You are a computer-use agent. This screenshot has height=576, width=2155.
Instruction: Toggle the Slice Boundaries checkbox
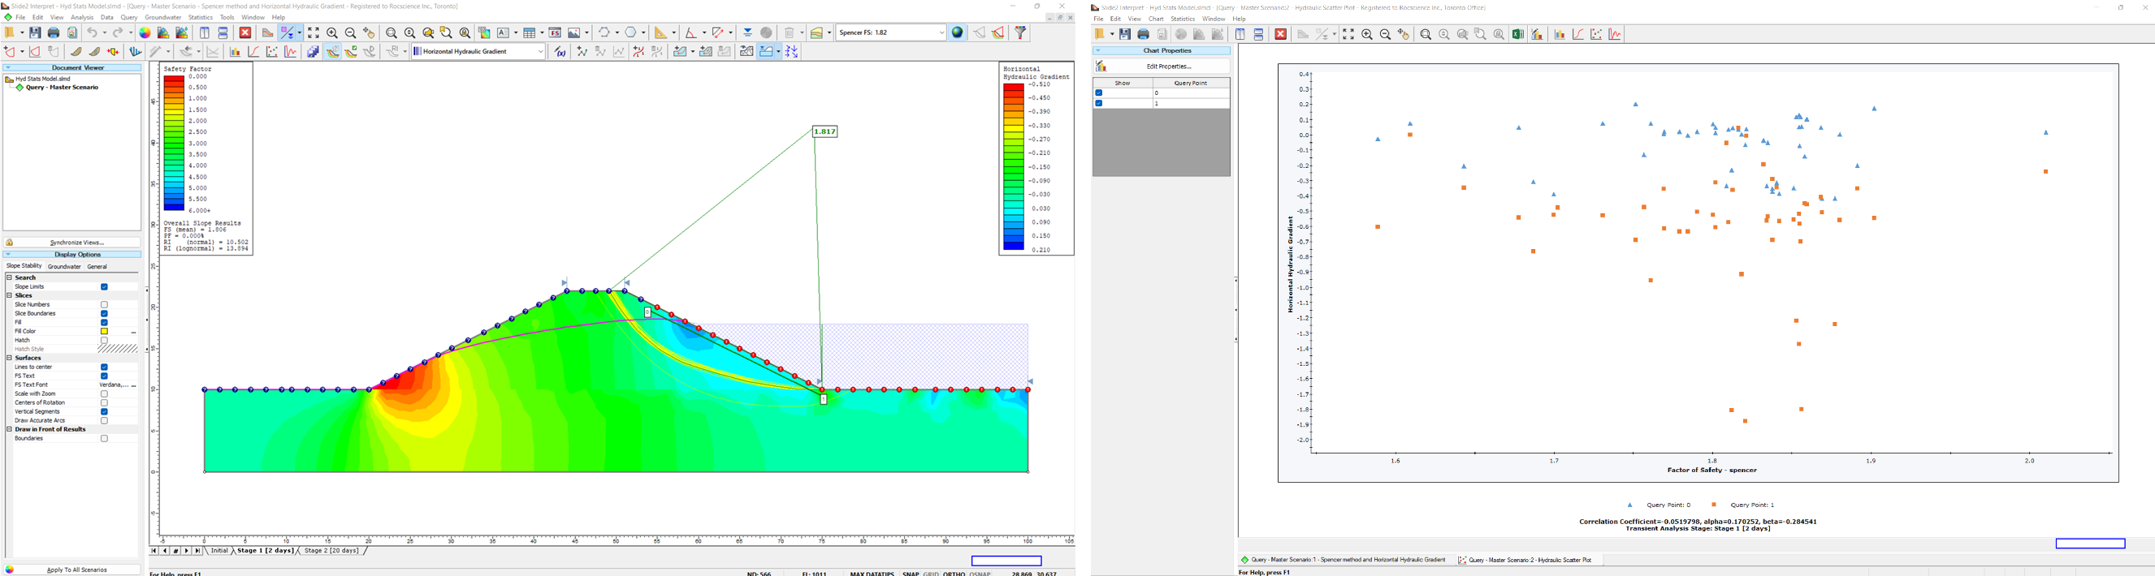point(105,314)
